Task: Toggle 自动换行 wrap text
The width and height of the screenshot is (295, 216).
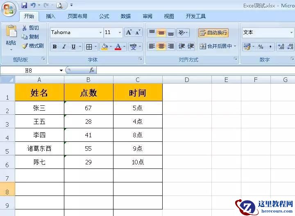Action: point(213,32)
